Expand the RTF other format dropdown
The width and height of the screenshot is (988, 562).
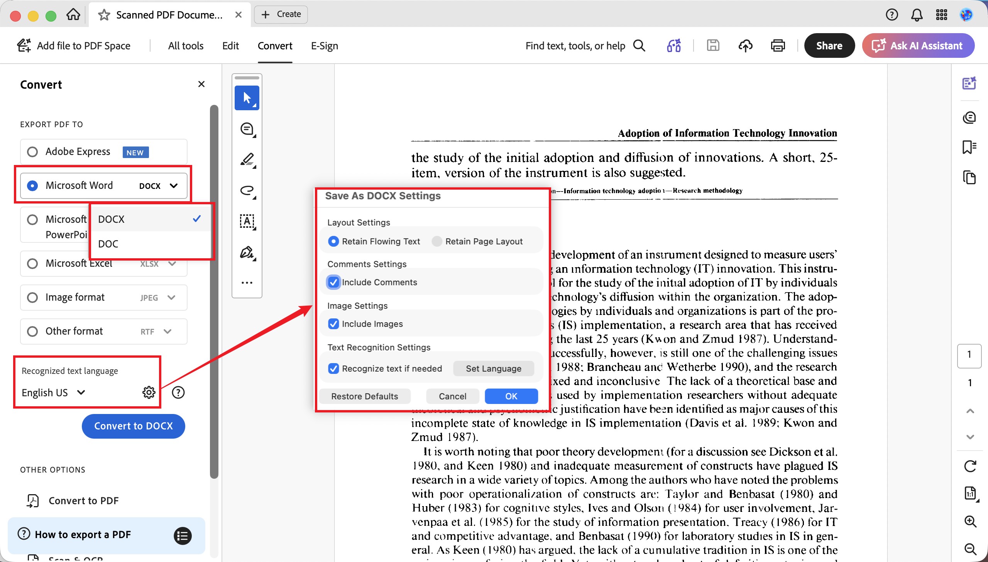pyautogui.click(x=167, y=331)
